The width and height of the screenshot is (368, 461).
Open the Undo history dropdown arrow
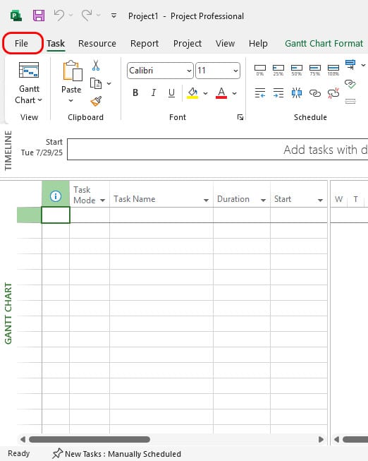pos(70,15)
